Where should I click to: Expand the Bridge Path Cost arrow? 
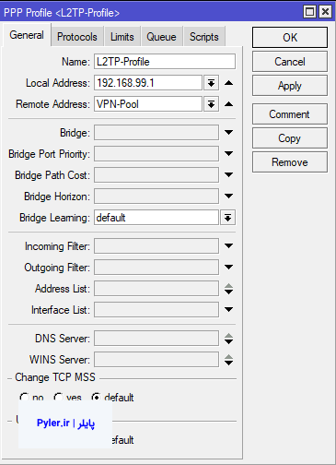[x=228, y=174]
